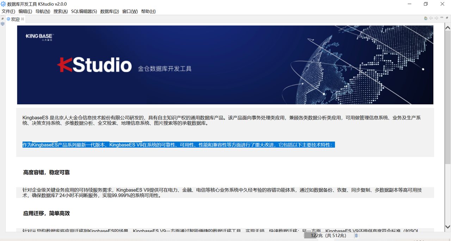Open the 数据库(D) menu
Viewport: 451px width, 241px height.
coord(110,11)
